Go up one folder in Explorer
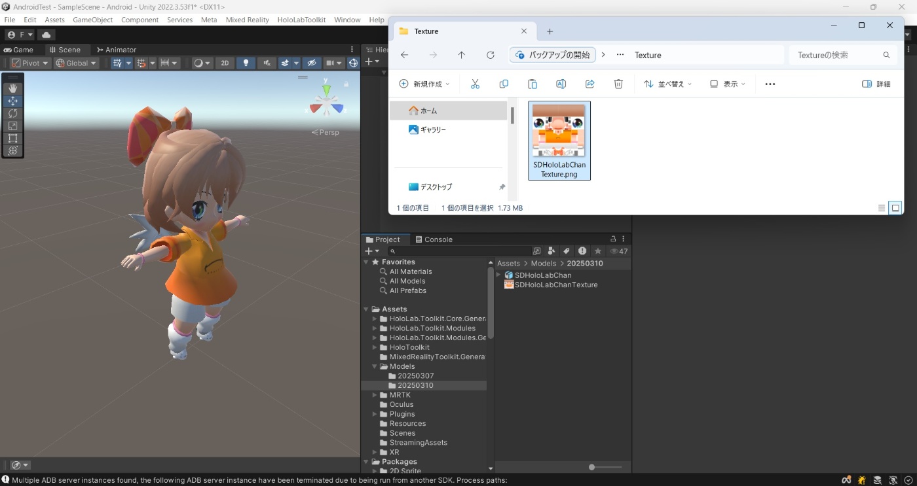The image size is (917, 486). pyautogui.click(x=462, y=55)
